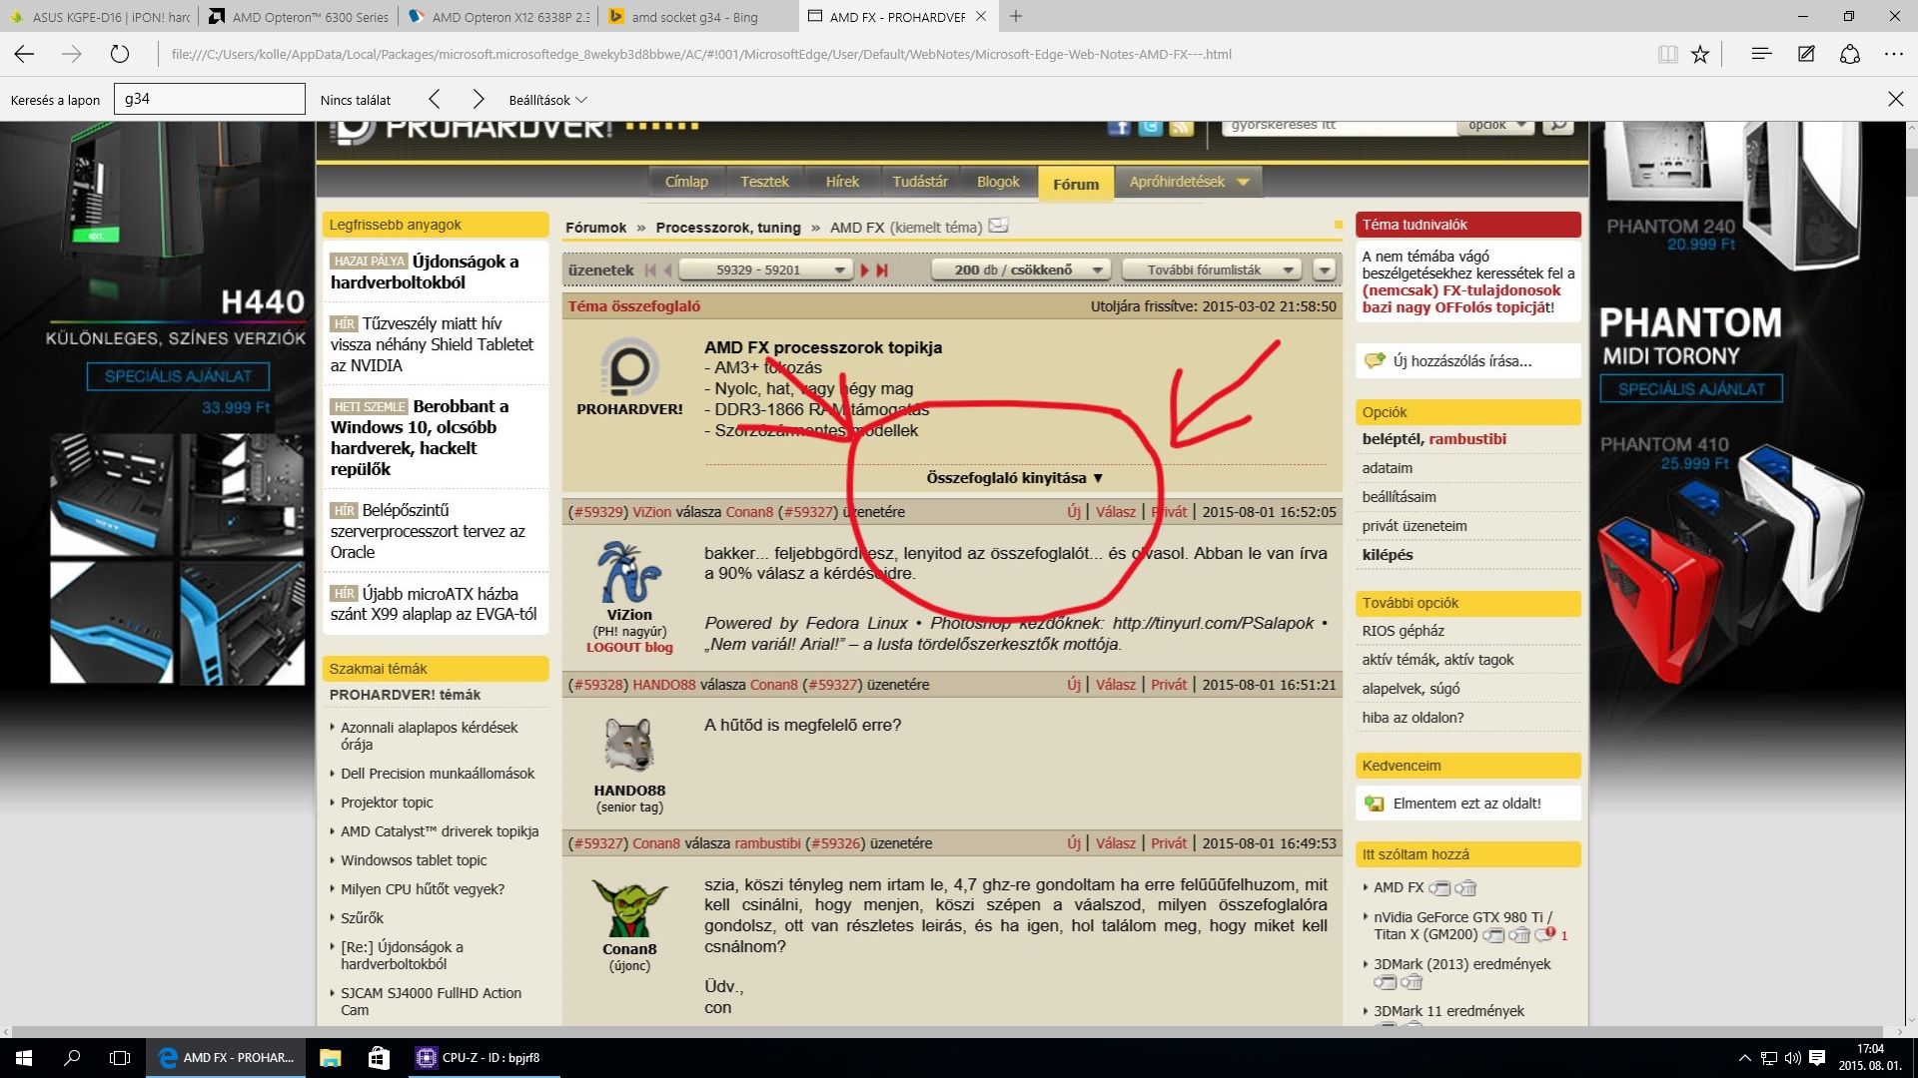The image size is (1918, 1078).
Task: Click envelope icon beside AMD FX breadcrumb
Action: [999, 226]
